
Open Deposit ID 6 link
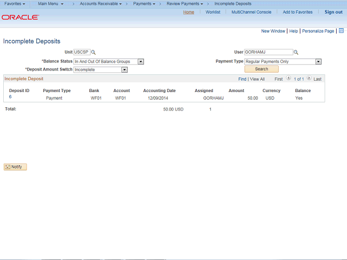click(10, 96)
